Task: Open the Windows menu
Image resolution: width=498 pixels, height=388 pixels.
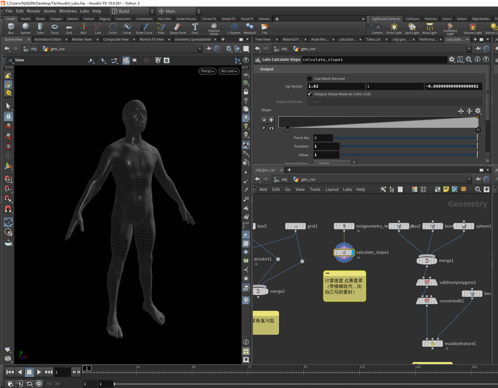Action: 68,11
